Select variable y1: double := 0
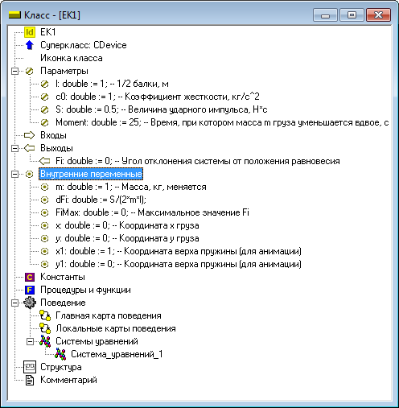Image resolution: width=399 pixels, height=408 pixels. pos(179,264)
